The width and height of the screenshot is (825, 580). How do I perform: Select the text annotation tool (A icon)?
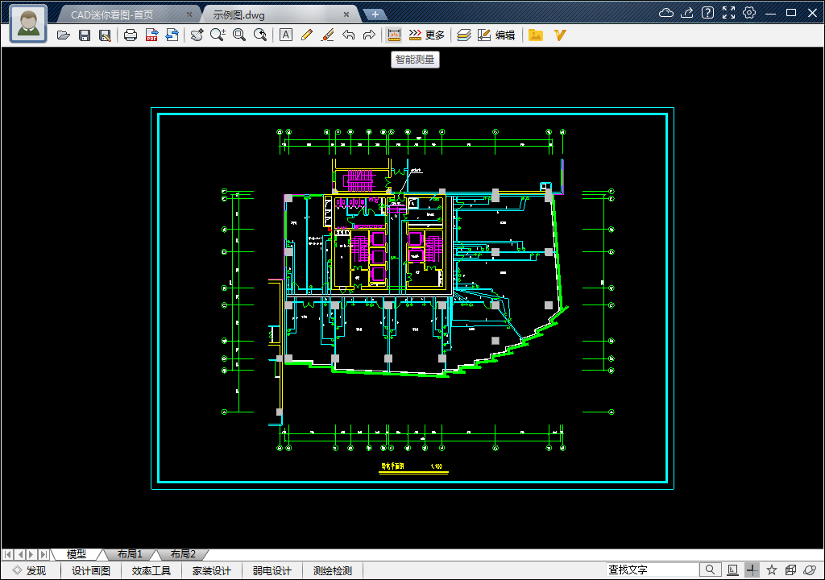pos(285,35)
